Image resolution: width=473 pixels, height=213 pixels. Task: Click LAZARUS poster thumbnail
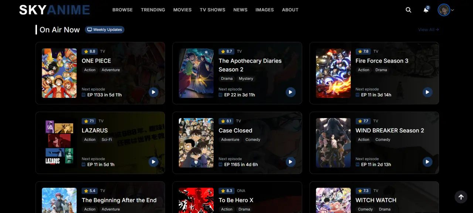point(59,143)
